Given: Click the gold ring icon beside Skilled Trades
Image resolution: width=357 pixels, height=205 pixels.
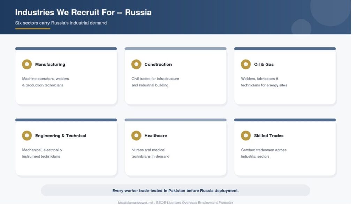Looking at the screenshot, I should point(246,136).
